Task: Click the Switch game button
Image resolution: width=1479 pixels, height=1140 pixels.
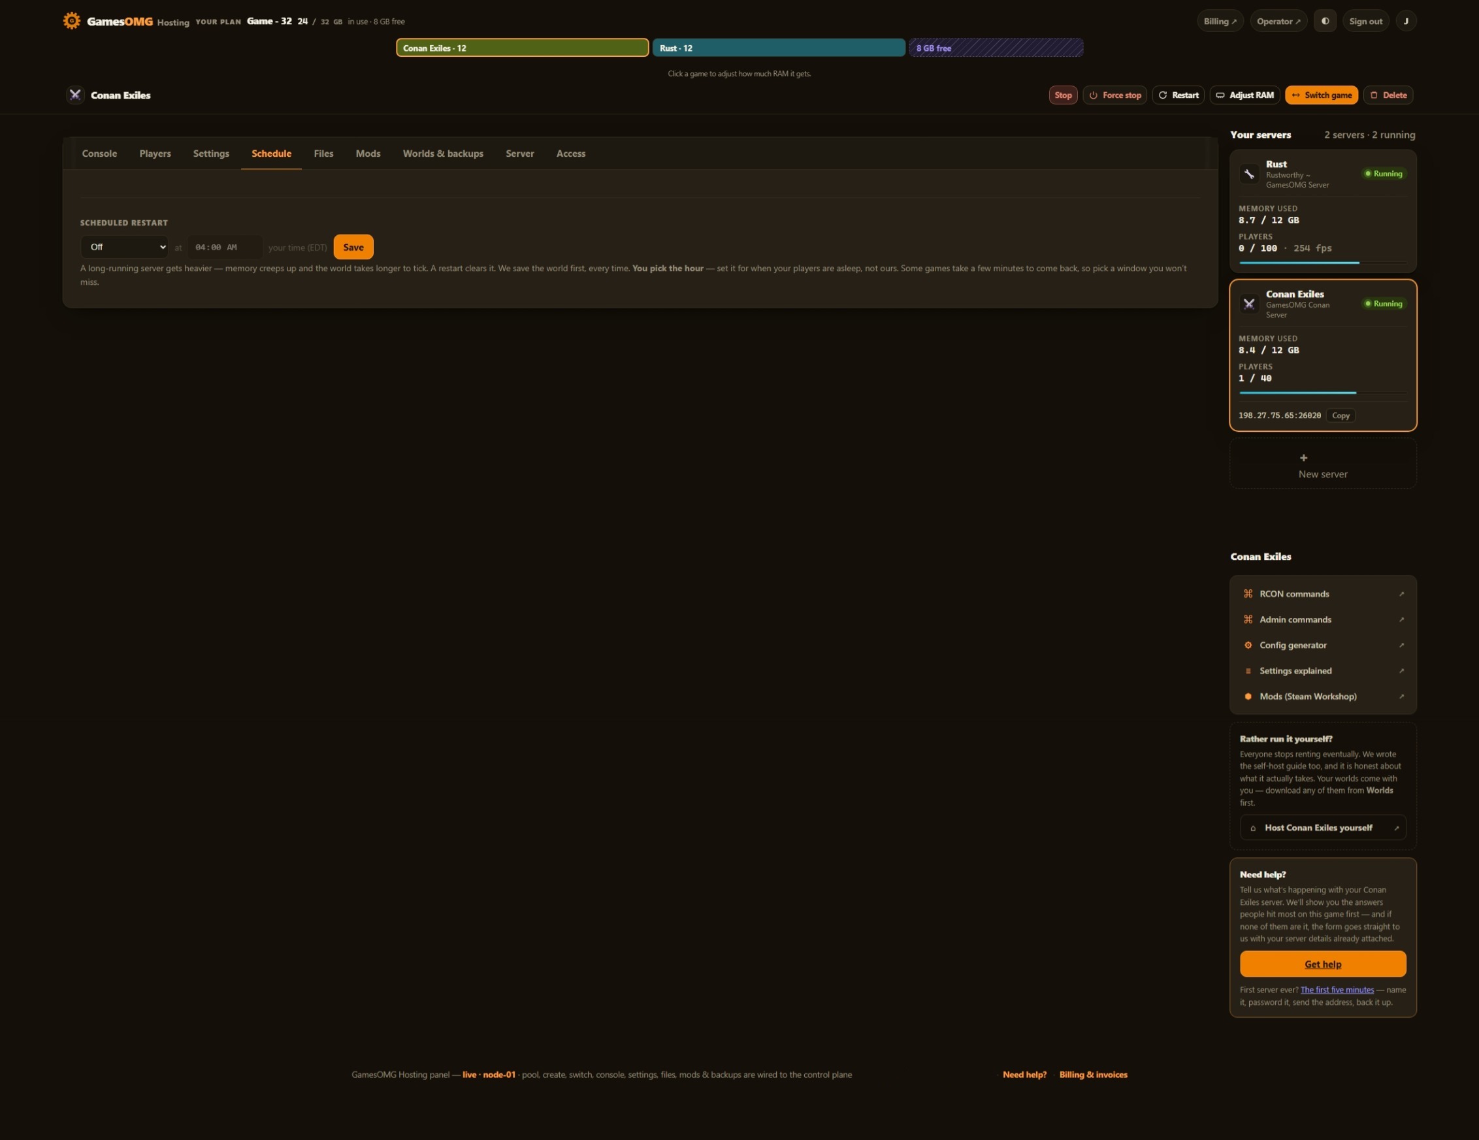Action: [1322, 95]
